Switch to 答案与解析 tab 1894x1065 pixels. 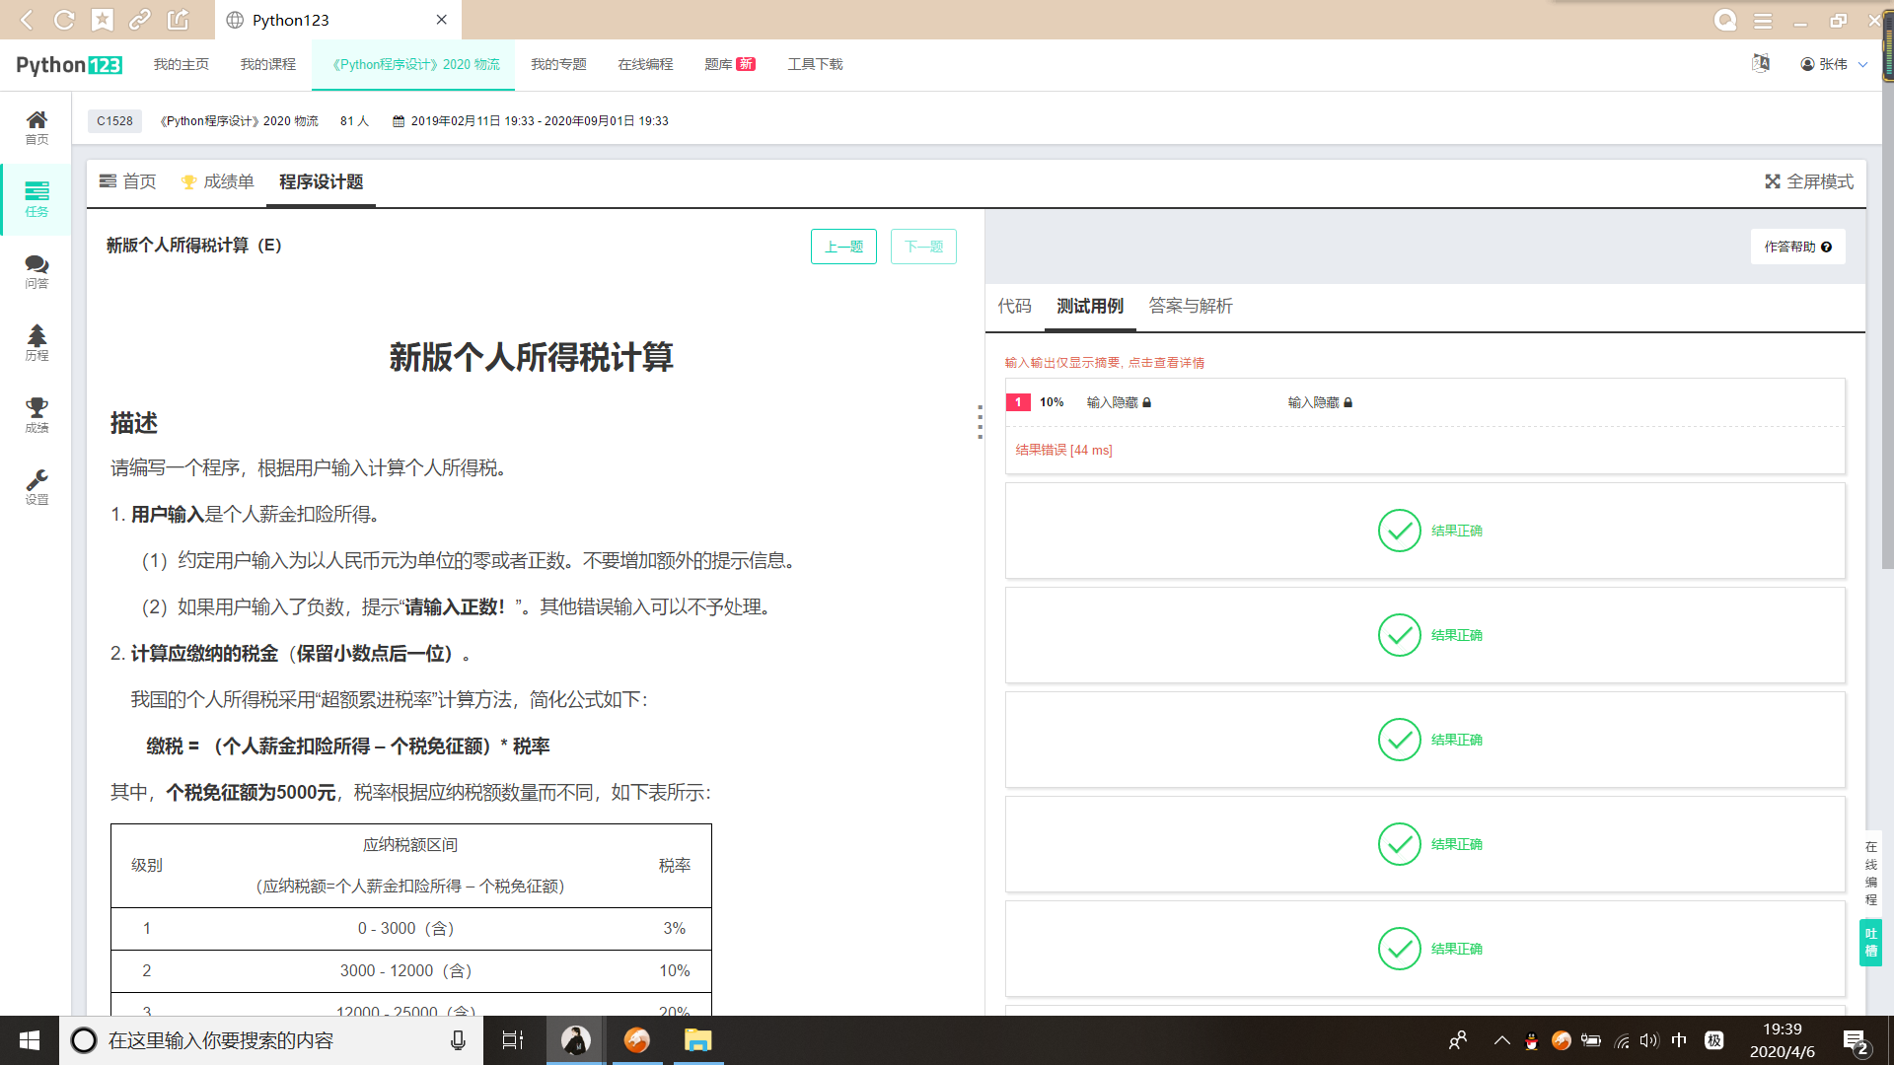(1190, 306)
